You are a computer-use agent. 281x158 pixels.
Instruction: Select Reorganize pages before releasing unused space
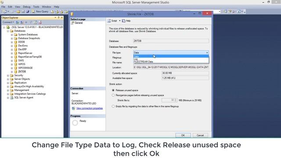pyautogui.click(x=113, y=95)
